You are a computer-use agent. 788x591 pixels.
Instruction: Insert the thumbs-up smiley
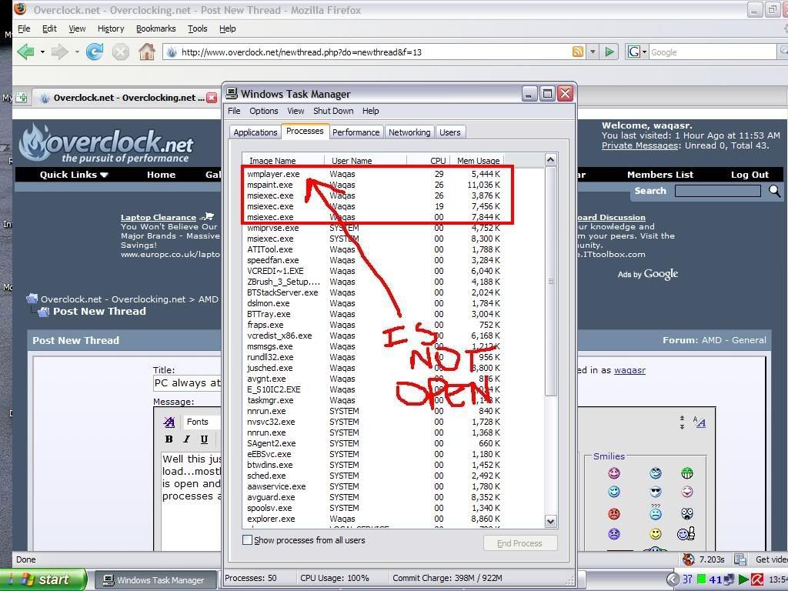(686, 534)
